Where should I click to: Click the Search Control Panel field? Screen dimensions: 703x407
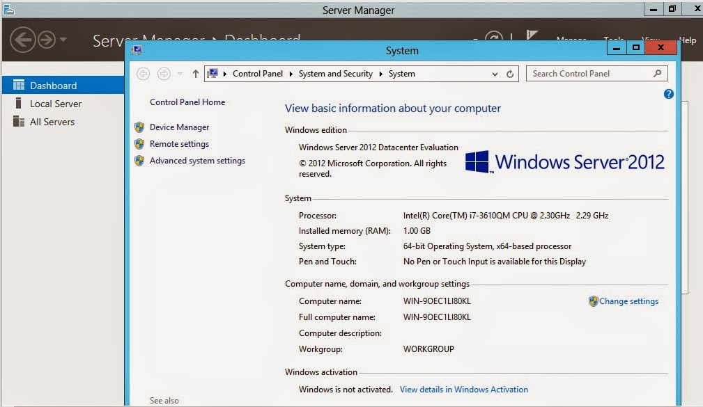(589, 74)
